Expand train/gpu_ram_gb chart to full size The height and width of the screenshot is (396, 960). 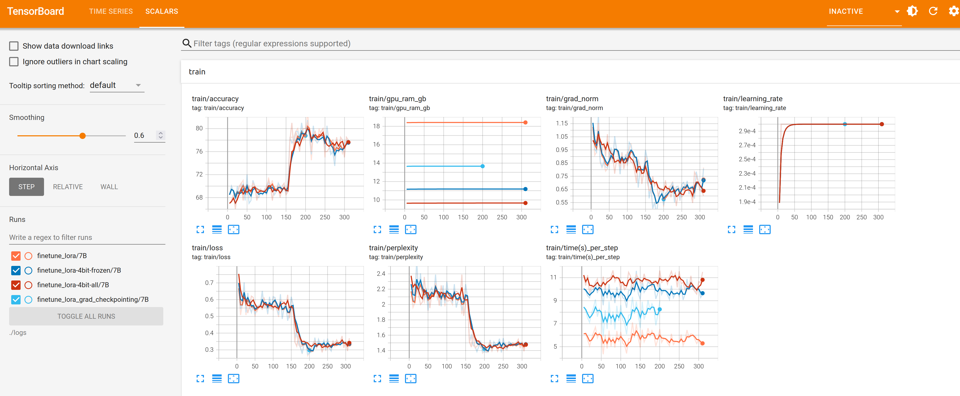(377, 230)
